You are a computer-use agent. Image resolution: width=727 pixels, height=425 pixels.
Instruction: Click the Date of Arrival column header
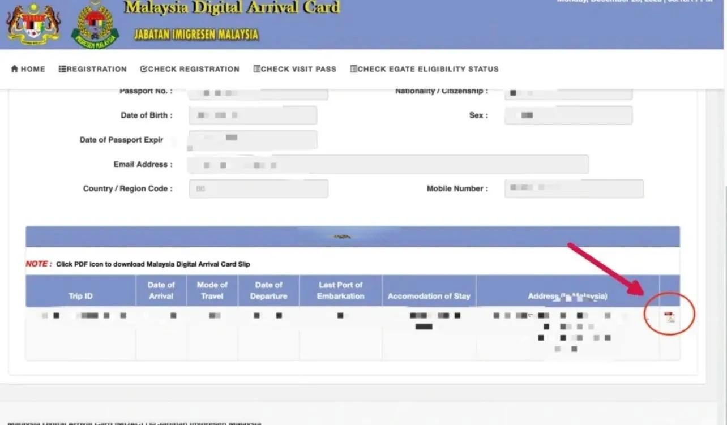coord(161,290)
